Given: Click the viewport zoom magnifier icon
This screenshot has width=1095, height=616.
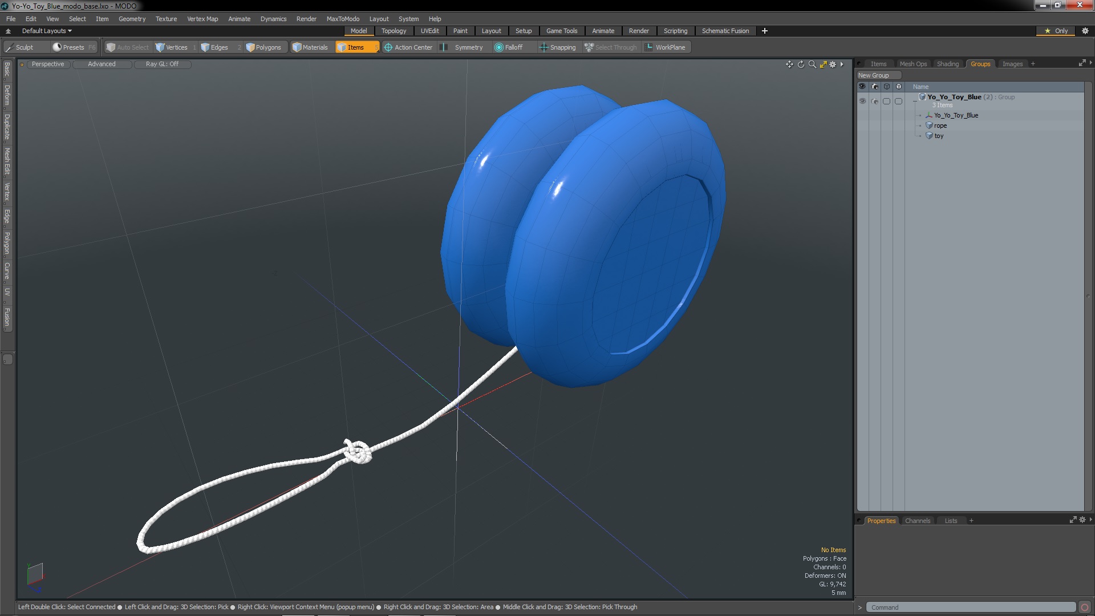Looking at the screenshot, I should click(x=812, y=64).
